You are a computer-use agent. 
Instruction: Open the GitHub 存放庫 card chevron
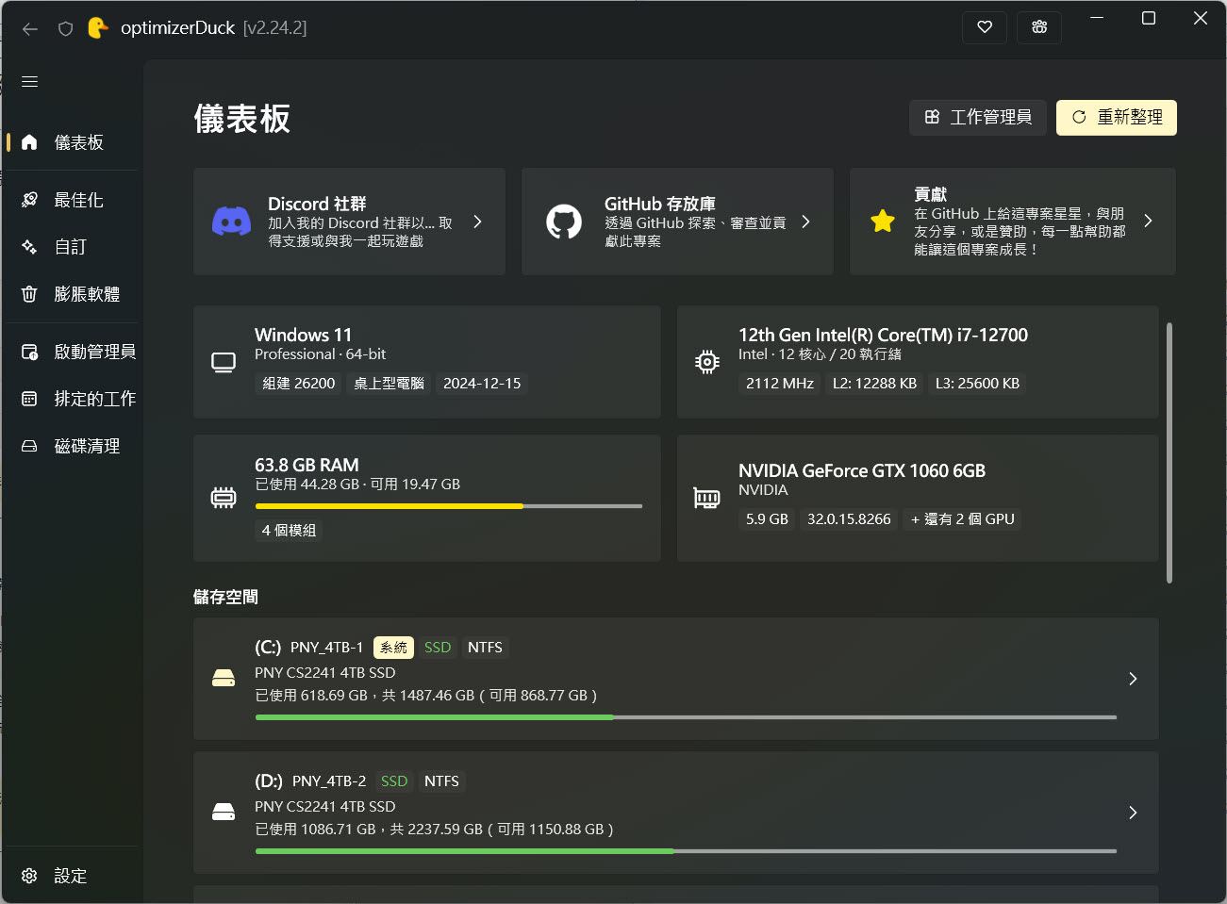(805, 222)
